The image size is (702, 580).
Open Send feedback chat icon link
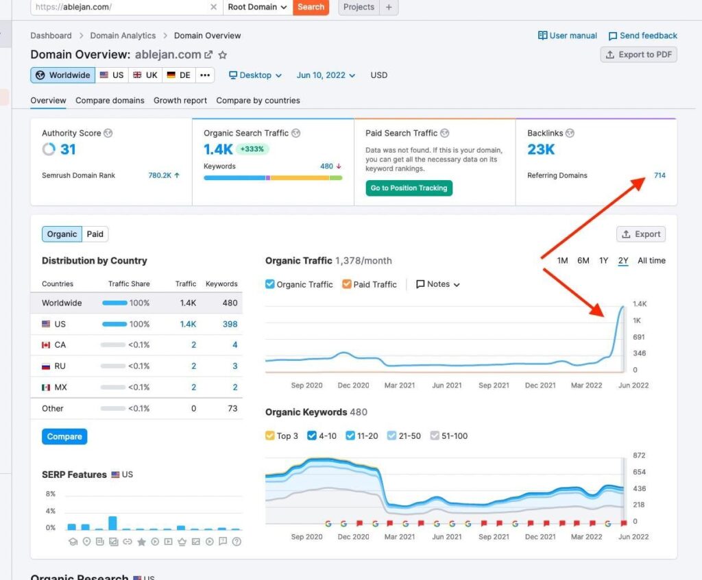tap(642, 36)
